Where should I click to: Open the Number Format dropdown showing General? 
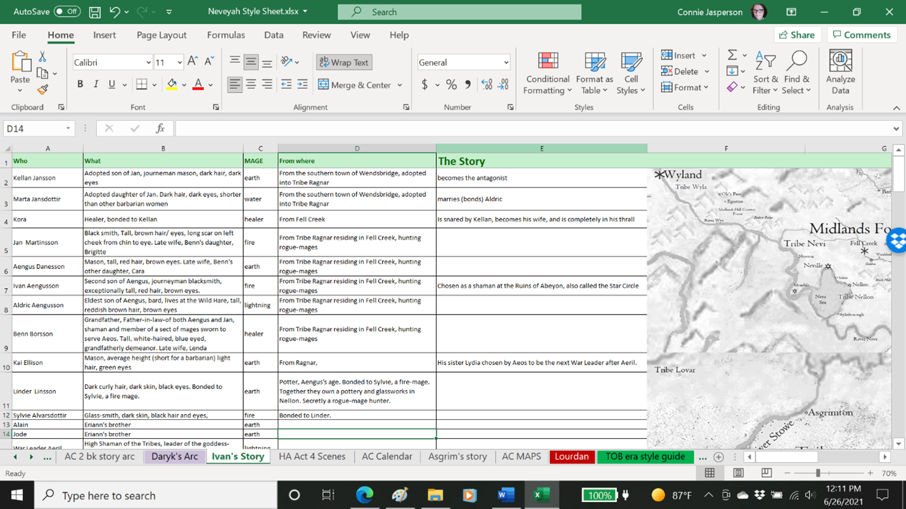[x=463, y=61]
